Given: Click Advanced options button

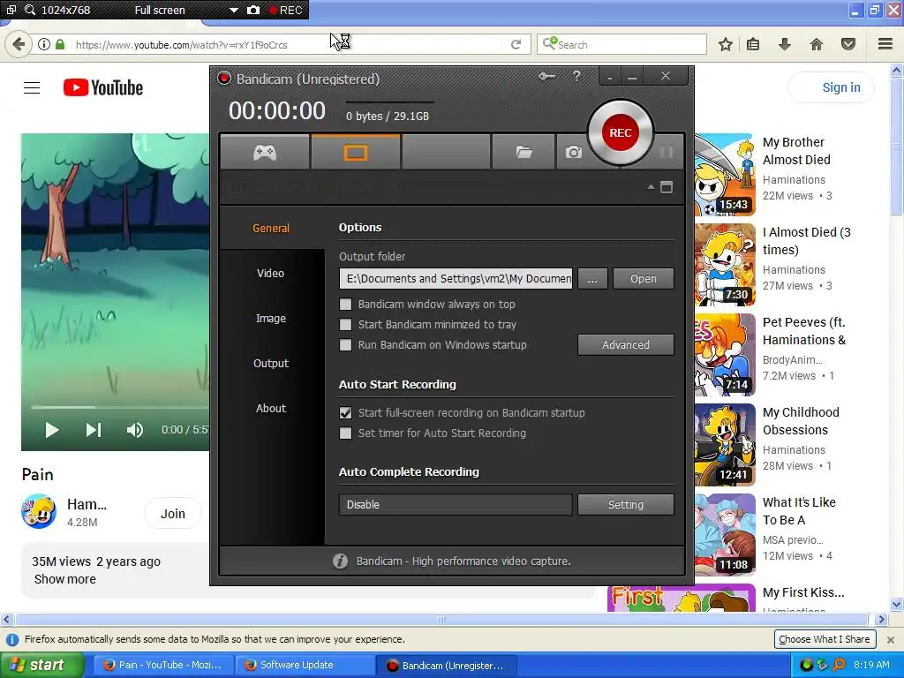Looking at the screenshot, I should tap(626, 345).
